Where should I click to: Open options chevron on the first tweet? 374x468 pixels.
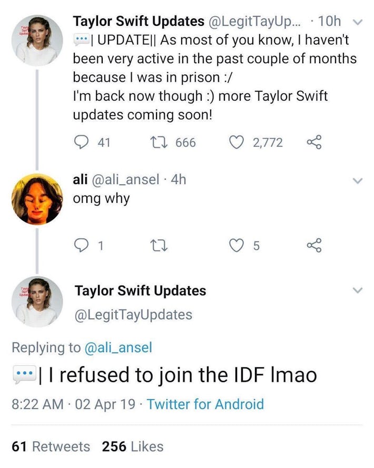click(358, 21)
